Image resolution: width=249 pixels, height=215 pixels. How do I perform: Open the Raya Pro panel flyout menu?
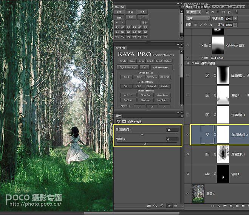181,47
